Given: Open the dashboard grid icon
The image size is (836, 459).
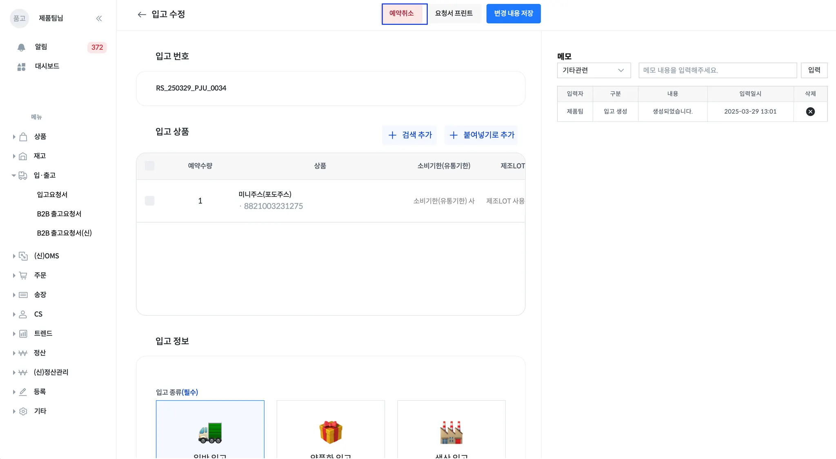Looking at the screenshot, I should [x=21, y=66].
